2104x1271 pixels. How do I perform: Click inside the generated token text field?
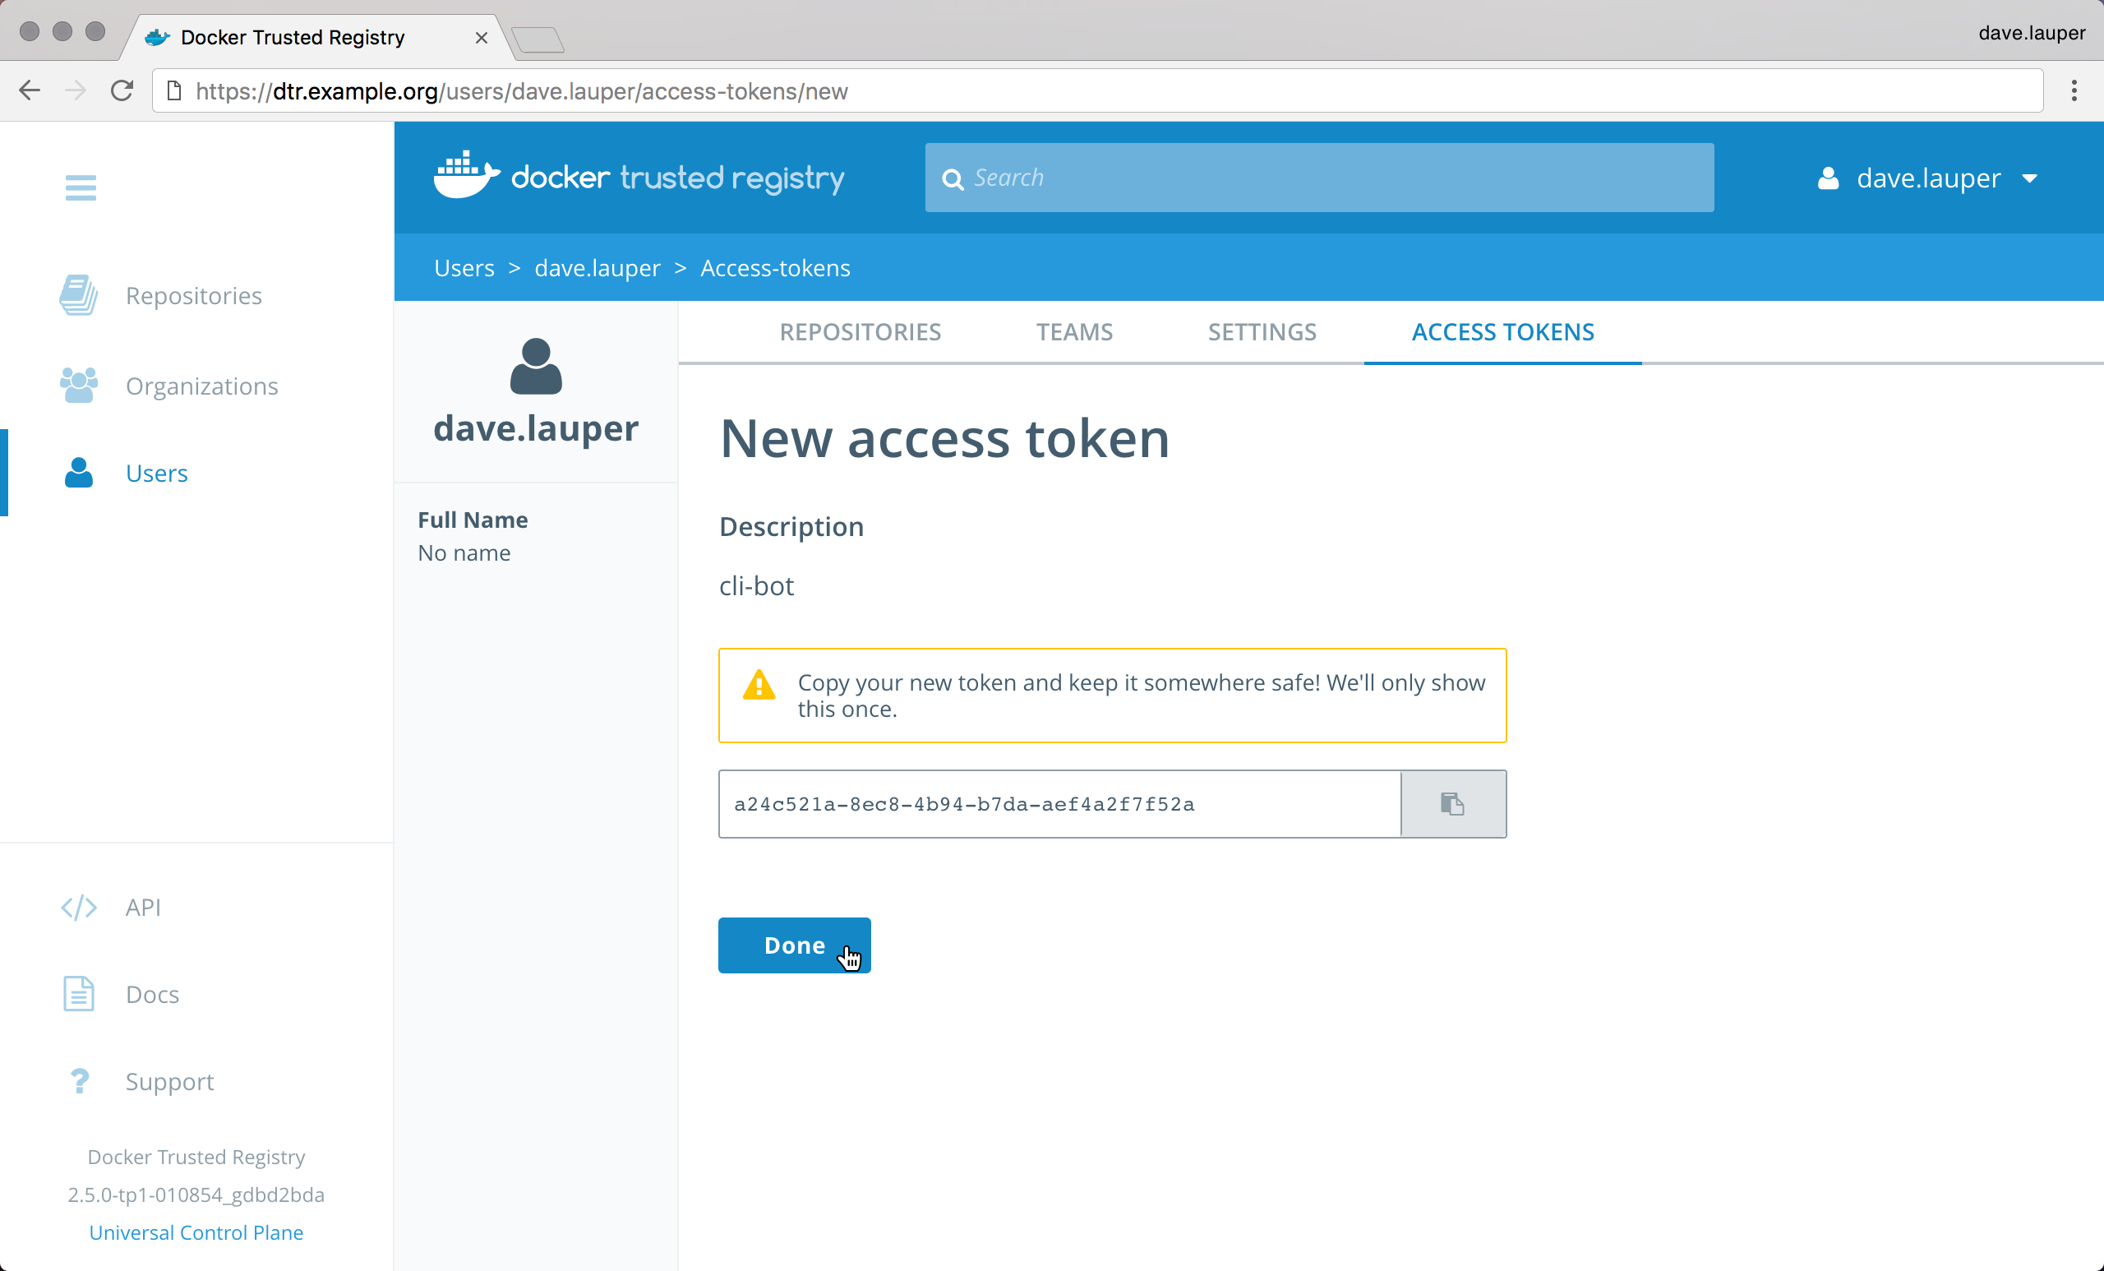(x=1059, y=804)
